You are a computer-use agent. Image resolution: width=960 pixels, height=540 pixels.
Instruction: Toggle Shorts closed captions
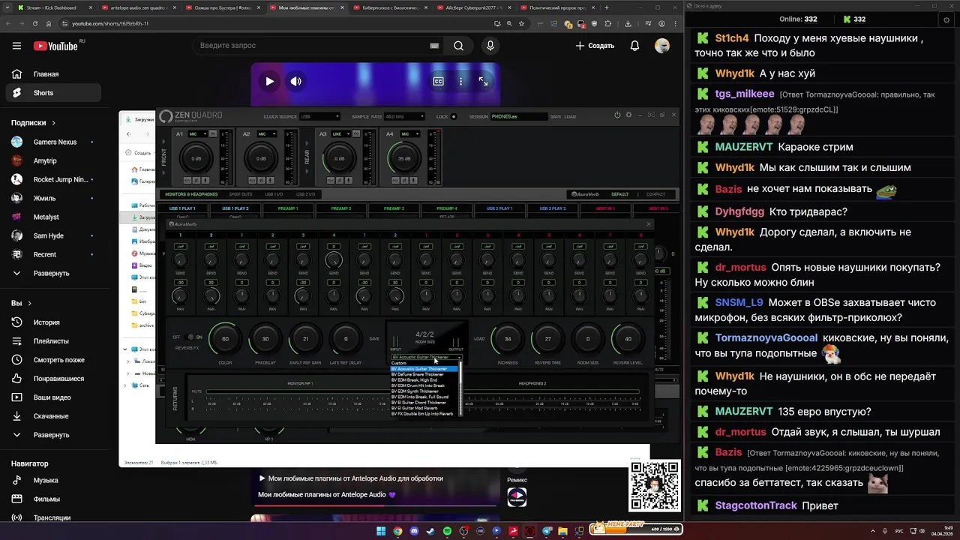pyautogui.click(x=439, y=81)
